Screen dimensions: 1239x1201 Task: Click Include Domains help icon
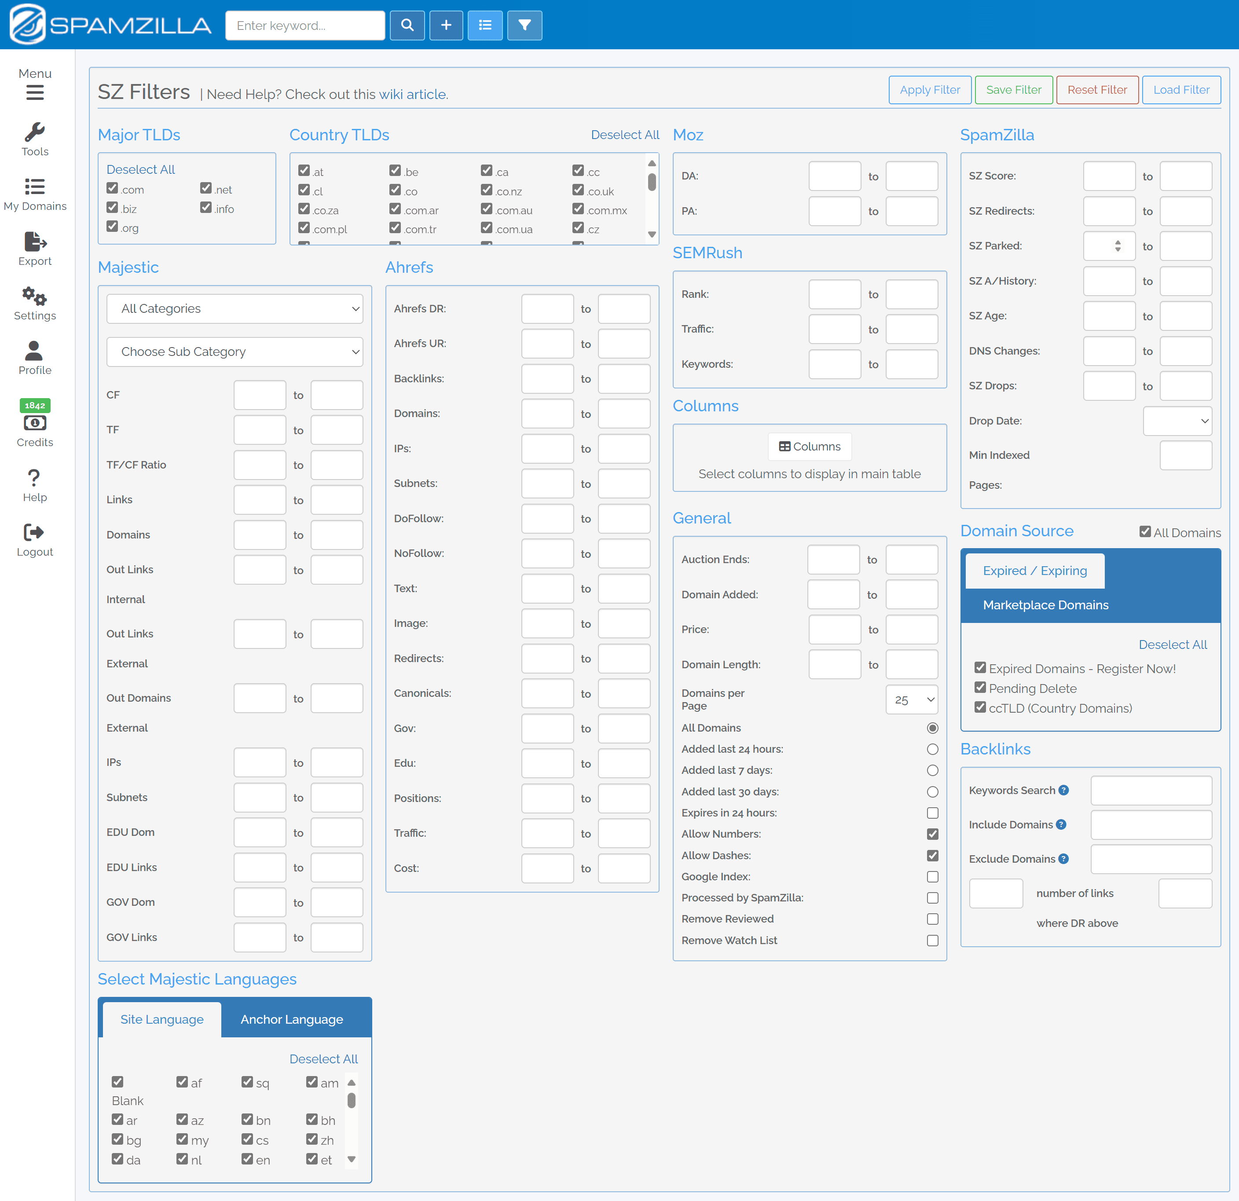click(1061, 824)
